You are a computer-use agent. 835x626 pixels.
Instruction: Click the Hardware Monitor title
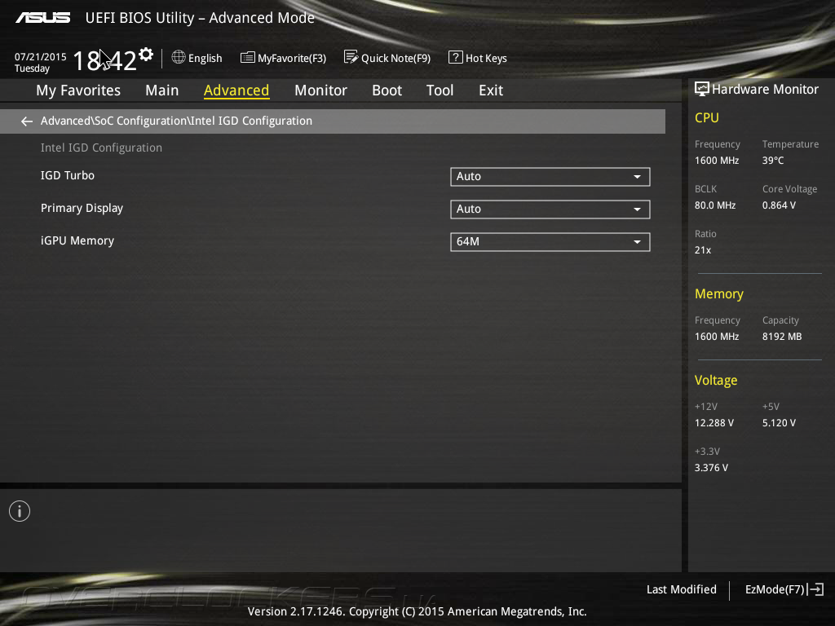(x=765, y=89)
